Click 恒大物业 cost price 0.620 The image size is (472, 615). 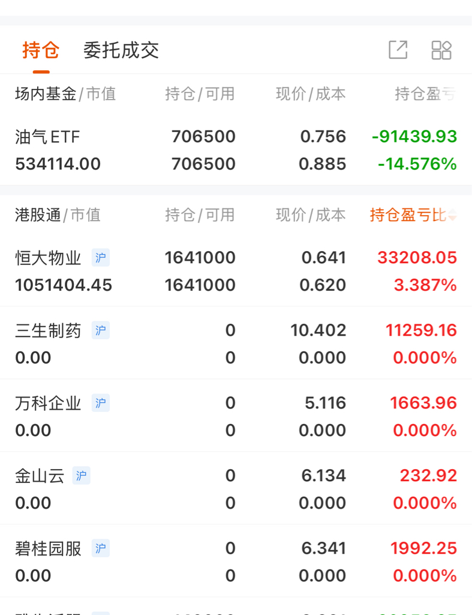[323, 285]
